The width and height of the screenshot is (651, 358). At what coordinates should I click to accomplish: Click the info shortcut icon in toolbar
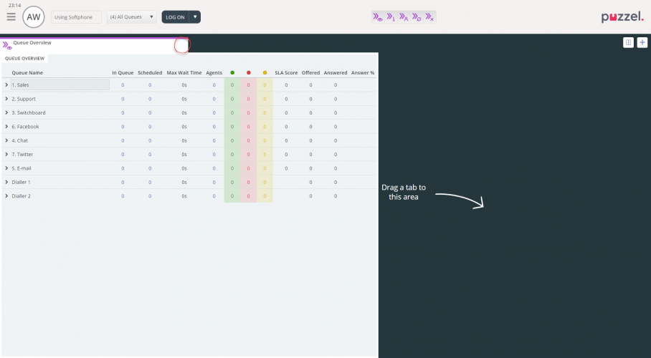[x=391, y=16]
